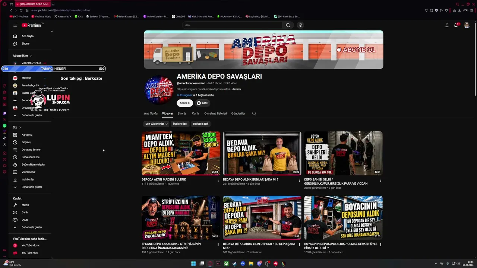The image size is (477, 268).
Task: Open Steam from the taskbar
Action: pos(234,264)
